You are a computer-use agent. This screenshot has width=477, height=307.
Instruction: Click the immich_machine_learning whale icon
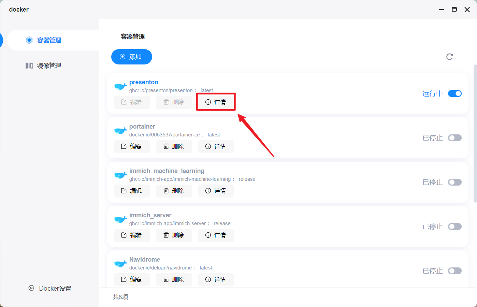(120, 175)
